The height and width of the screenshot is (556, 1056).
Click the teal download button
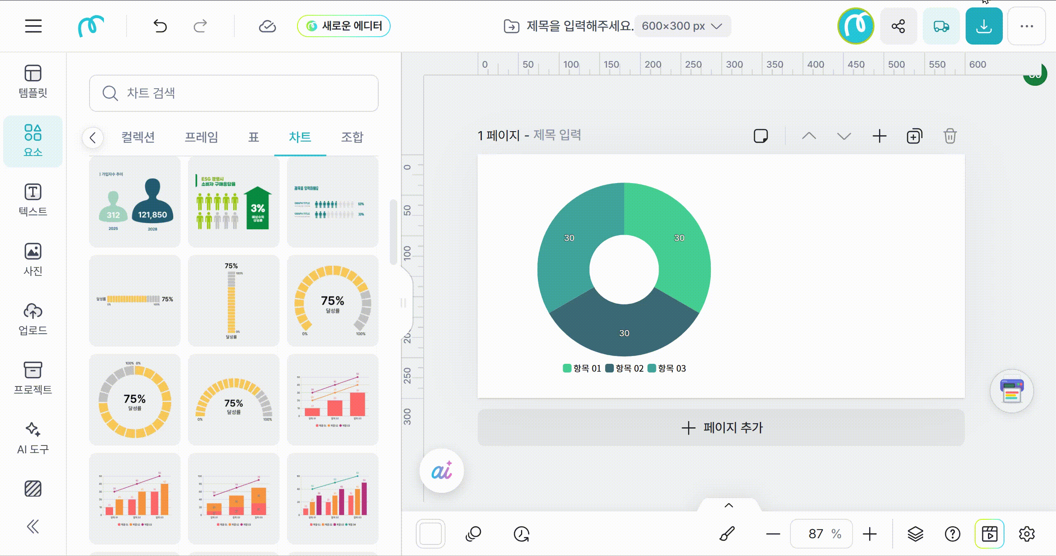point(983,26)
